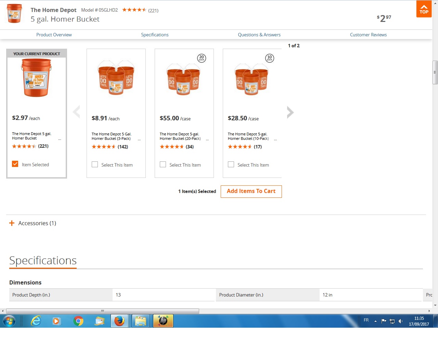Viewport: 438px width, 351px height.
Task: Open the Windows Explorer folder taskbar icon
Action: point(141,321)
